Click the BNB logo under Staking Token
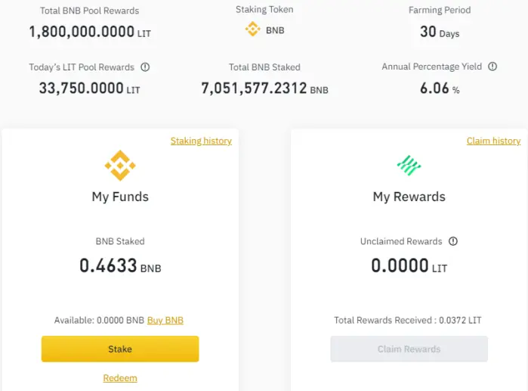 coord(252,29)
